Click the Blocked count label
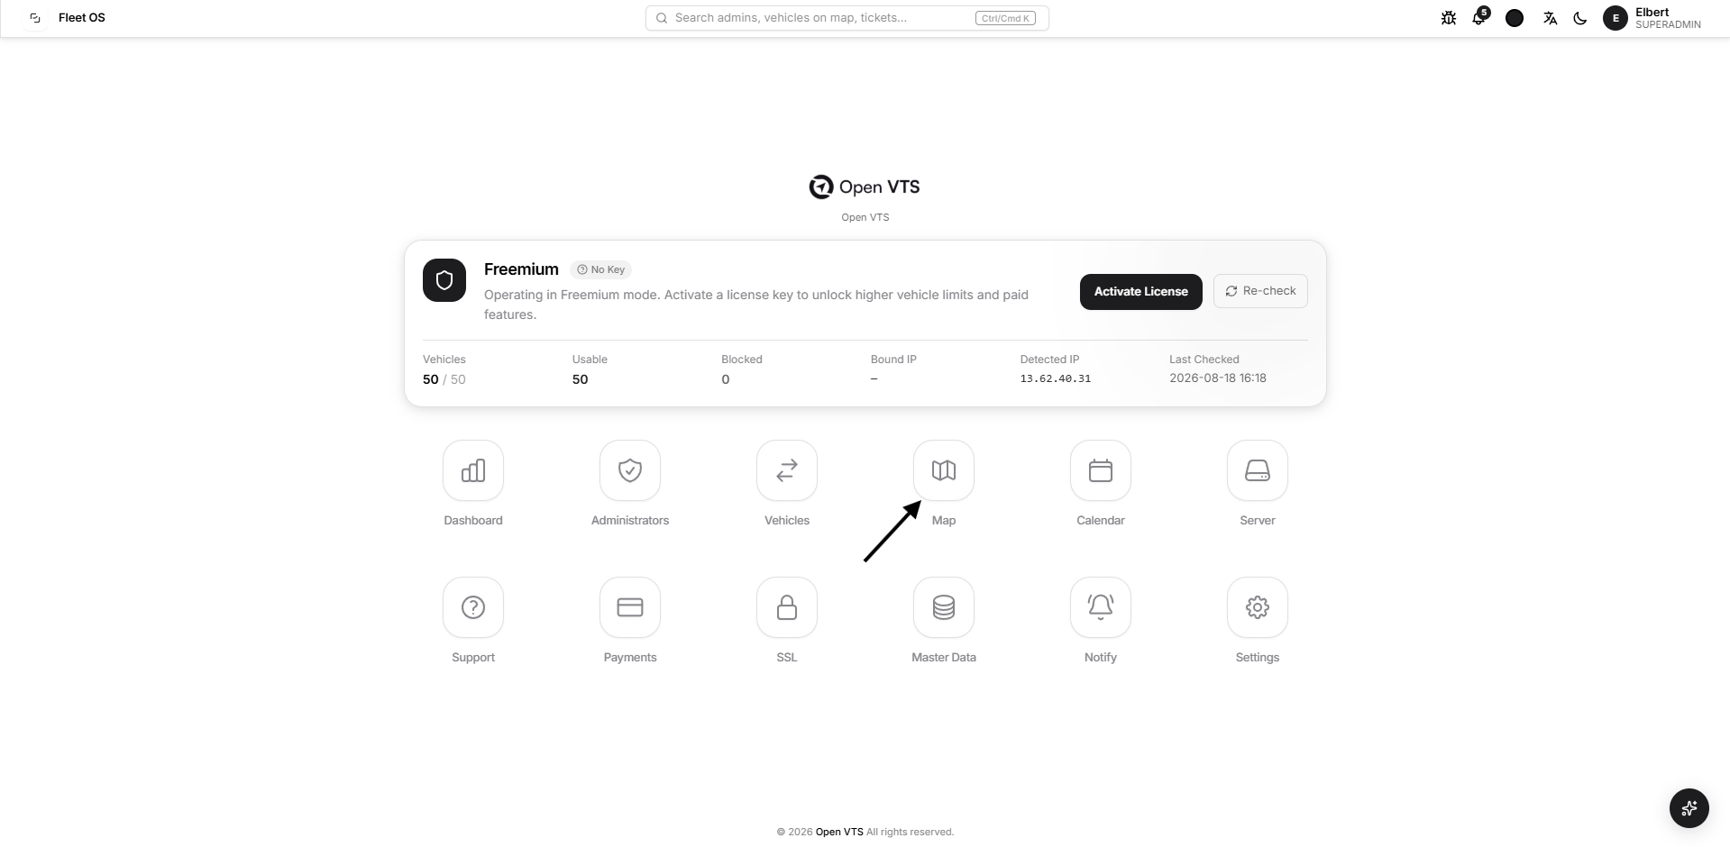The image size is (1730, 847). pyautogui.click(x=742, y=360)
